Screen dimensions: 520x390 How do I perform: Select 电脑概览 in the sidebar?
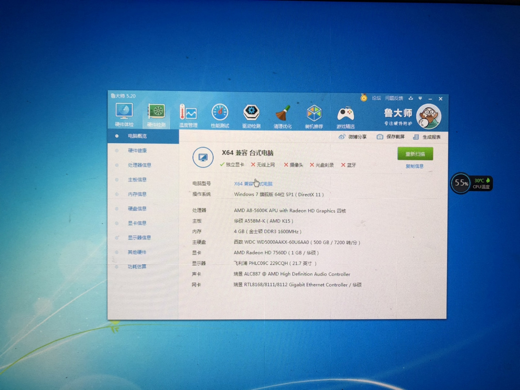click(x=143, y=136)
